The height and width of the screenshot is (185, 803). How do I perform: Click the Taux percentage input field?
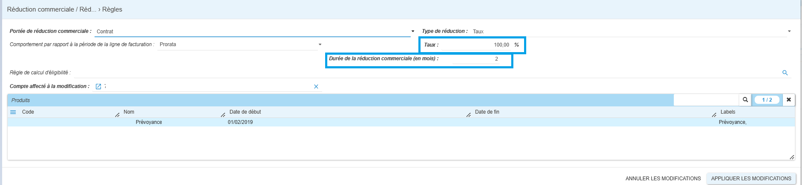pyautogui.click(x=476, y=45)
